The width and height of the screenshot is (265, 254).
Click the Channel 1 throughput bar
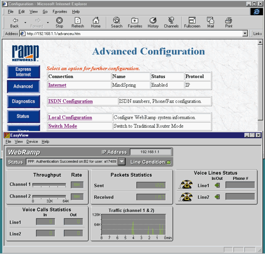pos(49,185)
